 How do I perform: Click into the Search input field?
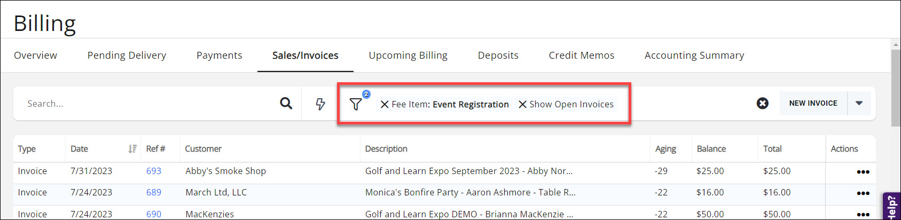(150, 104)
